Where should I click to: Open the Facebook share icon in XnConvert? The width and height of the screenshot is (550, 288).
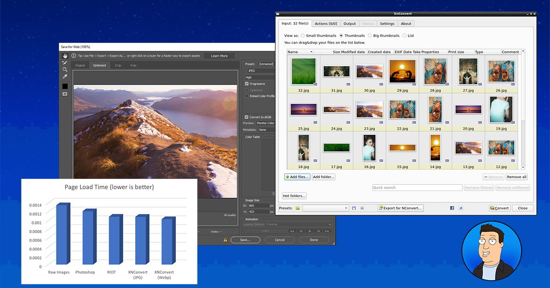tap(452, 208)
